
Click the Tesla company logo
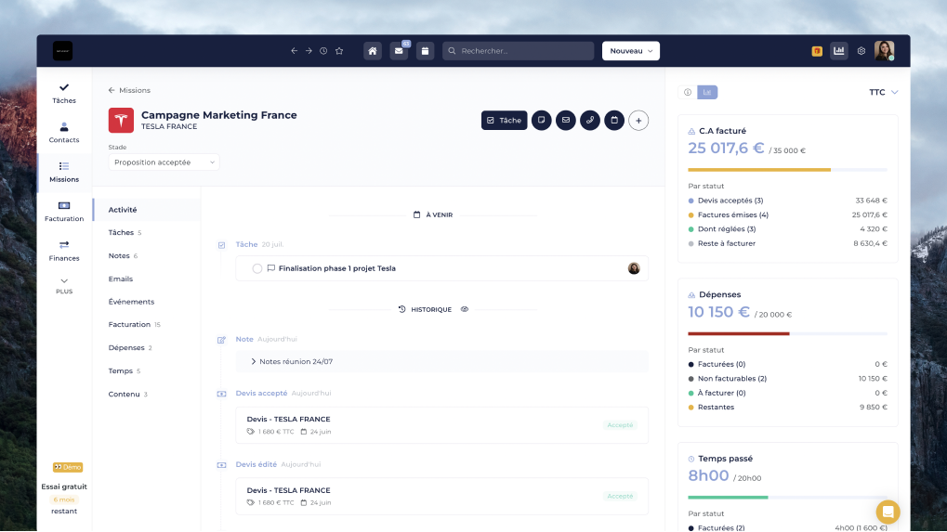pyautogui.click(x=122, y=121)
